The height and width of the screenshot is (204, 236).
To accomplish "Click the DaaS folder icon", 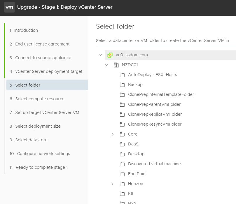I will click(x=122, y=144).
